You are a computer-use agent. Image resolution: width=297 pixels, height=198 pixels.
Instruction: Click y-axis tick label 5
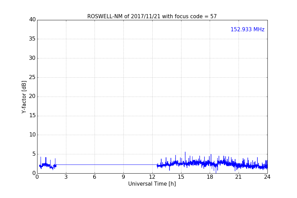coord(34,154)
